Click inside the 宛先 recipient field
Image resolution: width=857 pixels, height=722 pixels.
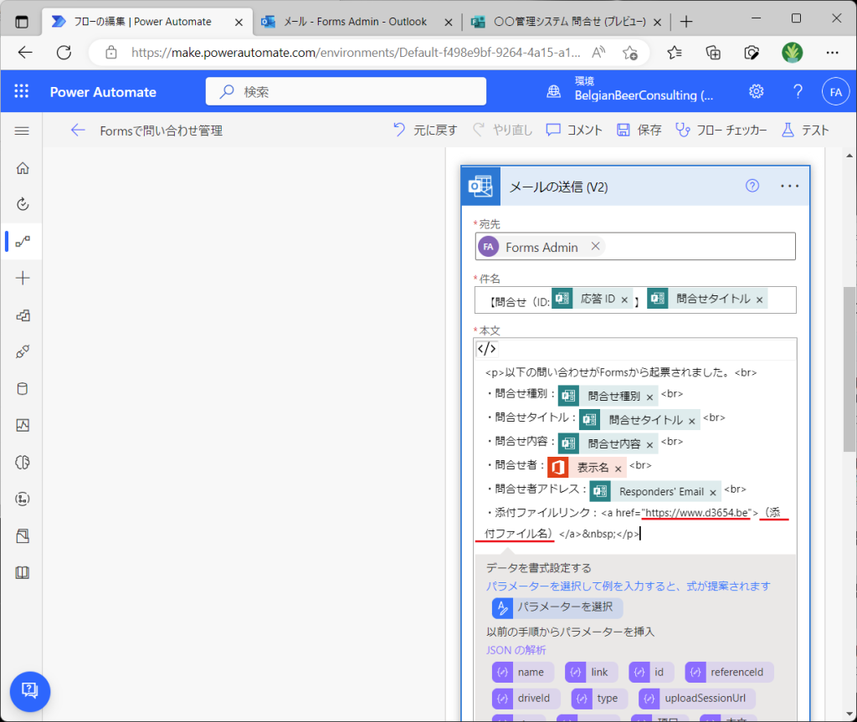coord(635,247)
